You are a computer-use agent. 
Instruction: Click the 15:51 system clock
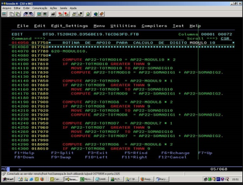[x=235, y=180]
